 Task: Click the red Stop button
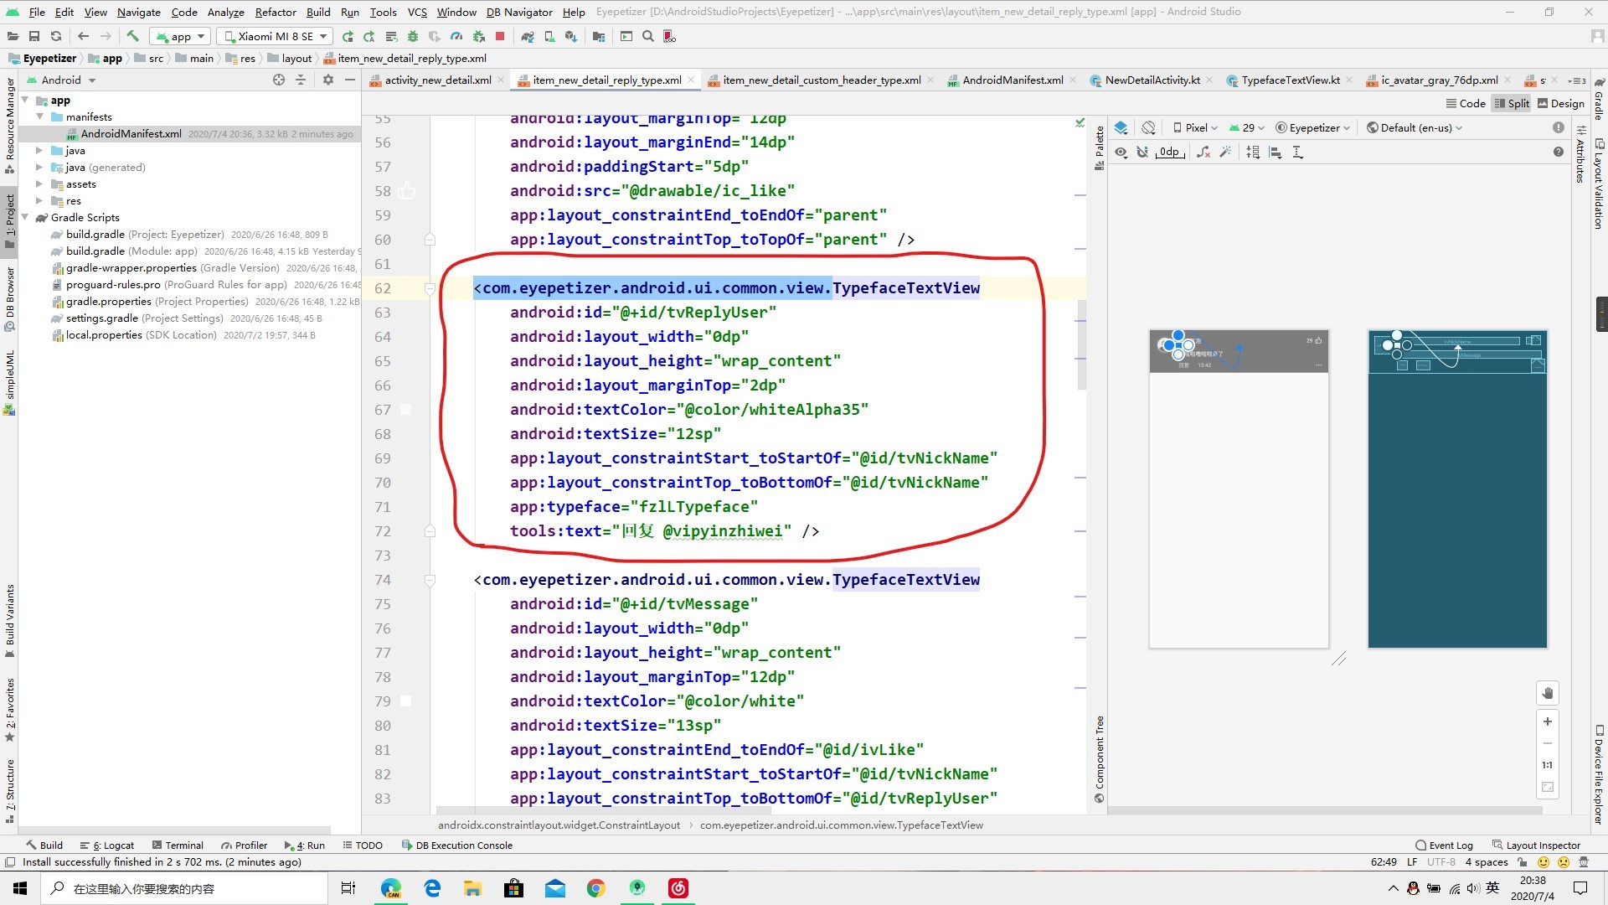[x=500, y=36]
